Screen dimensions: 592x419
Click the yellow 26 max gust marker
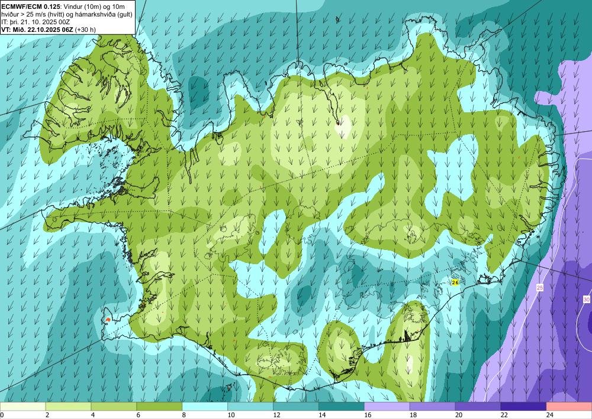[x=455, y=282]
